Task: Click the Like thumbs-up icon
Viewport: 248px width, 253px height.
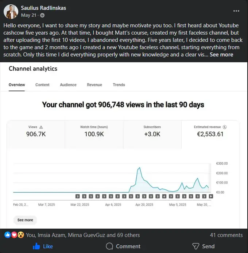Action: pos(36,246)
